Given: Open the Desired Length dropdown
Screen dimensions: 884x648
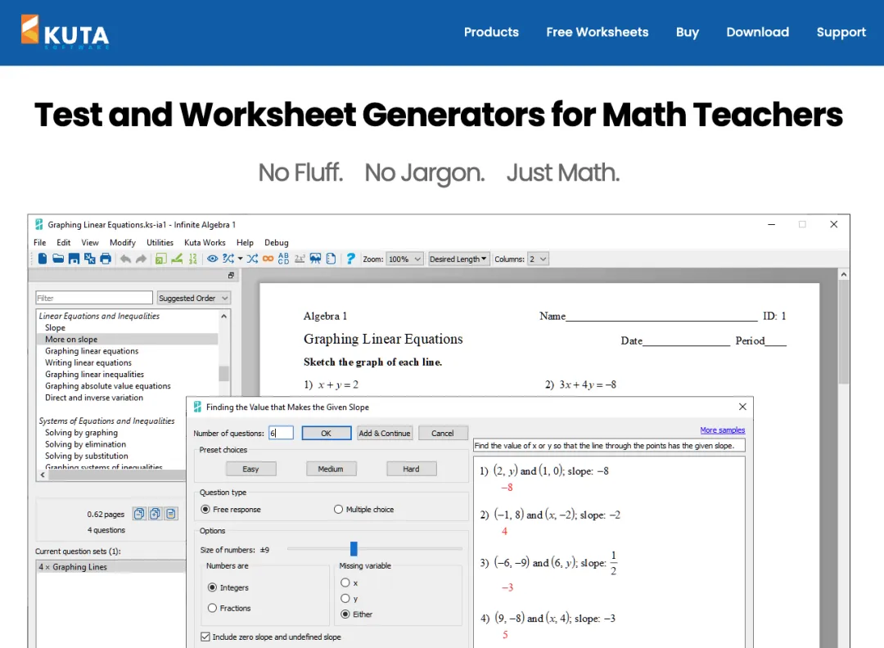Looking at the screenshot, I should (x=458, y=259).
